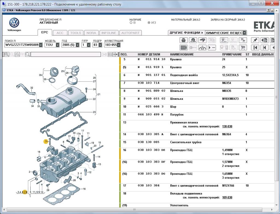Click the panel expand arrow icon

115,55
